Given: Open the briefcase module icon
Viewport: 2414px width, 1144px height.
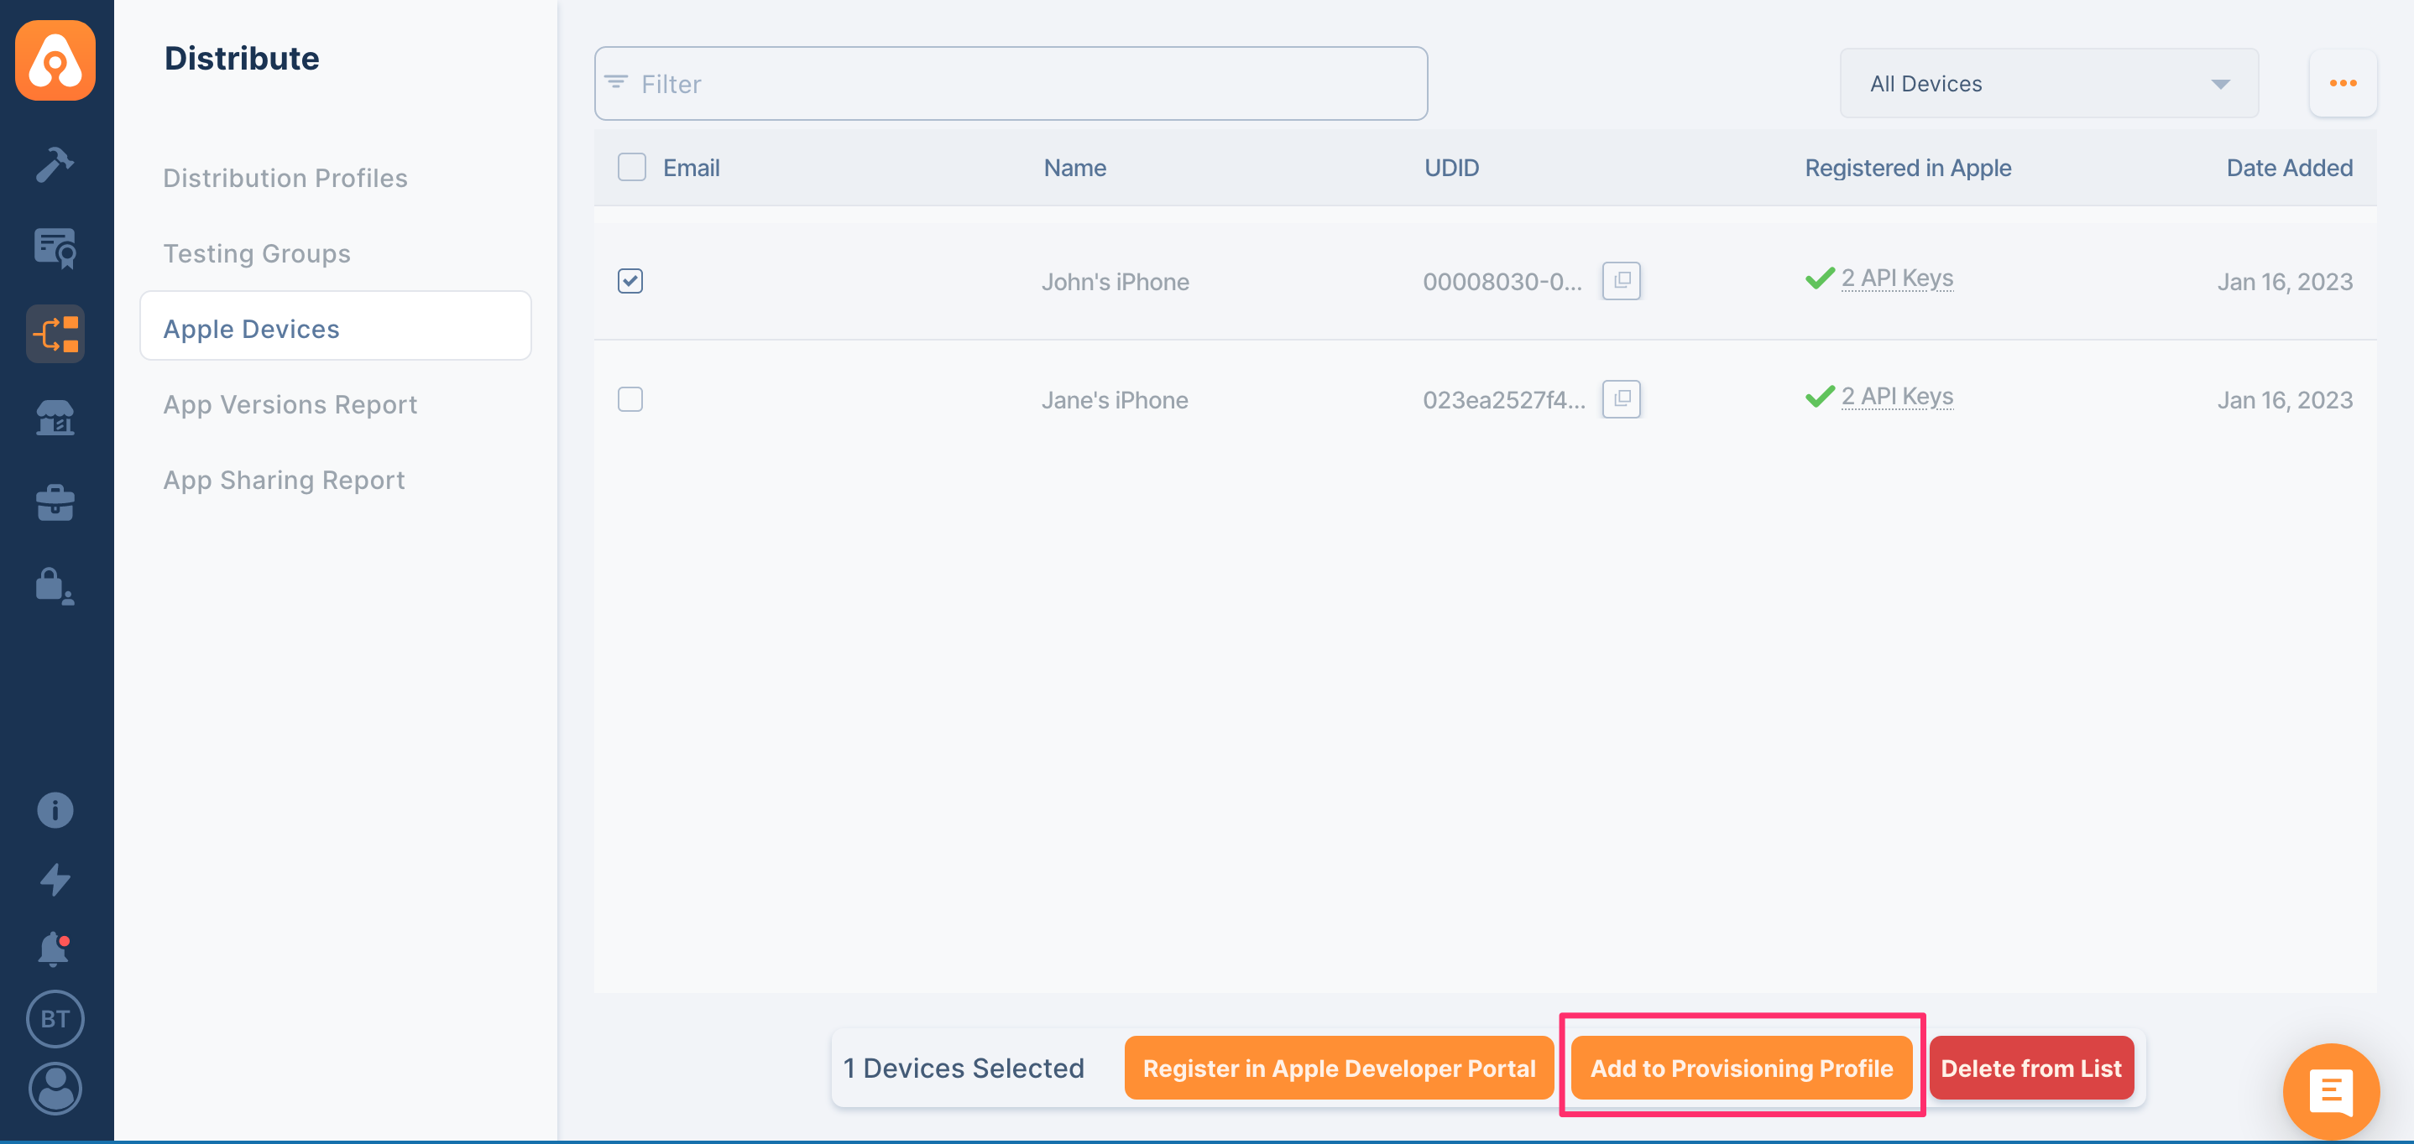Looking at the screenshot, I should pos(55,502).
